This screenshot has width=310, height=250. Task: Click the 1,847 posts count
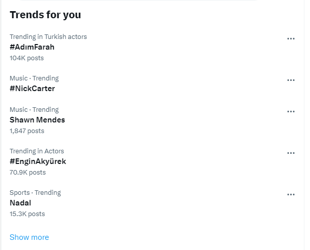[x=27, y=131]
